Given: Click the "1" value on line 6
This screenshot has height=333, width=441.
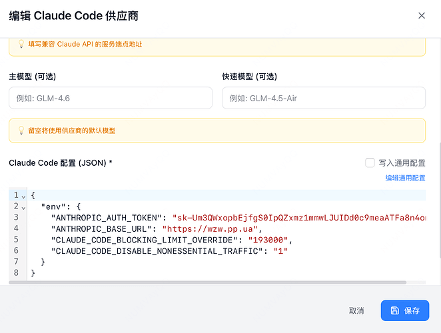Looking at the screenshot, I should [x=280, y=251].
